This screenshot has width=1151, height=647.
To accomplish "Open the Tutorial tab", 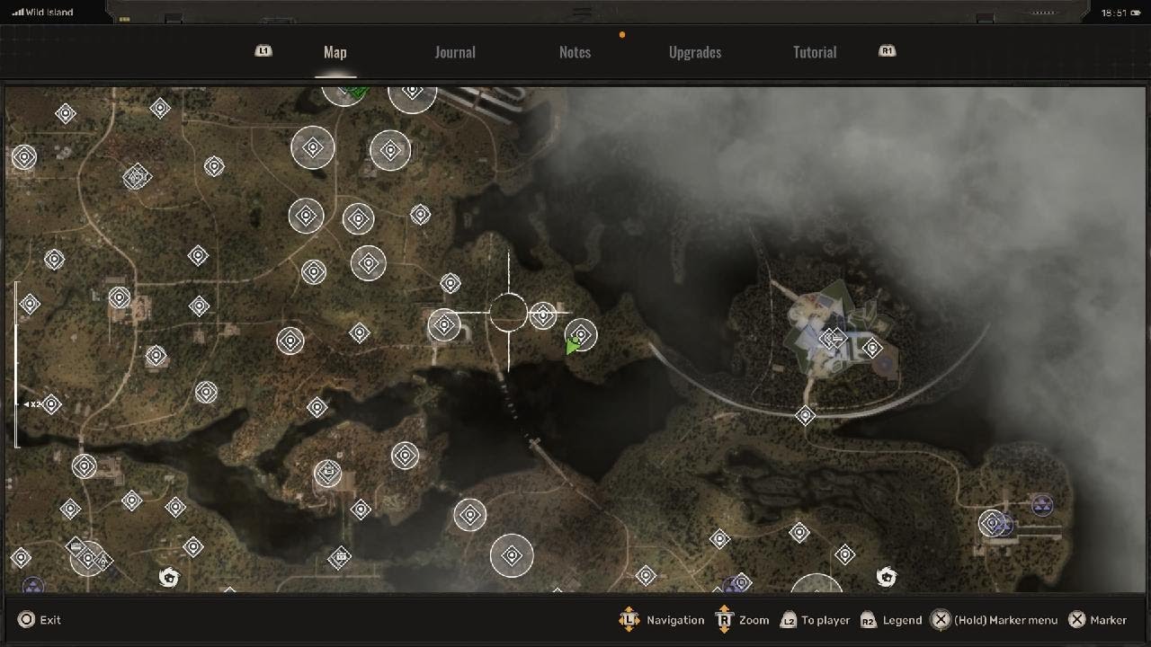I will tap(815, 52).
